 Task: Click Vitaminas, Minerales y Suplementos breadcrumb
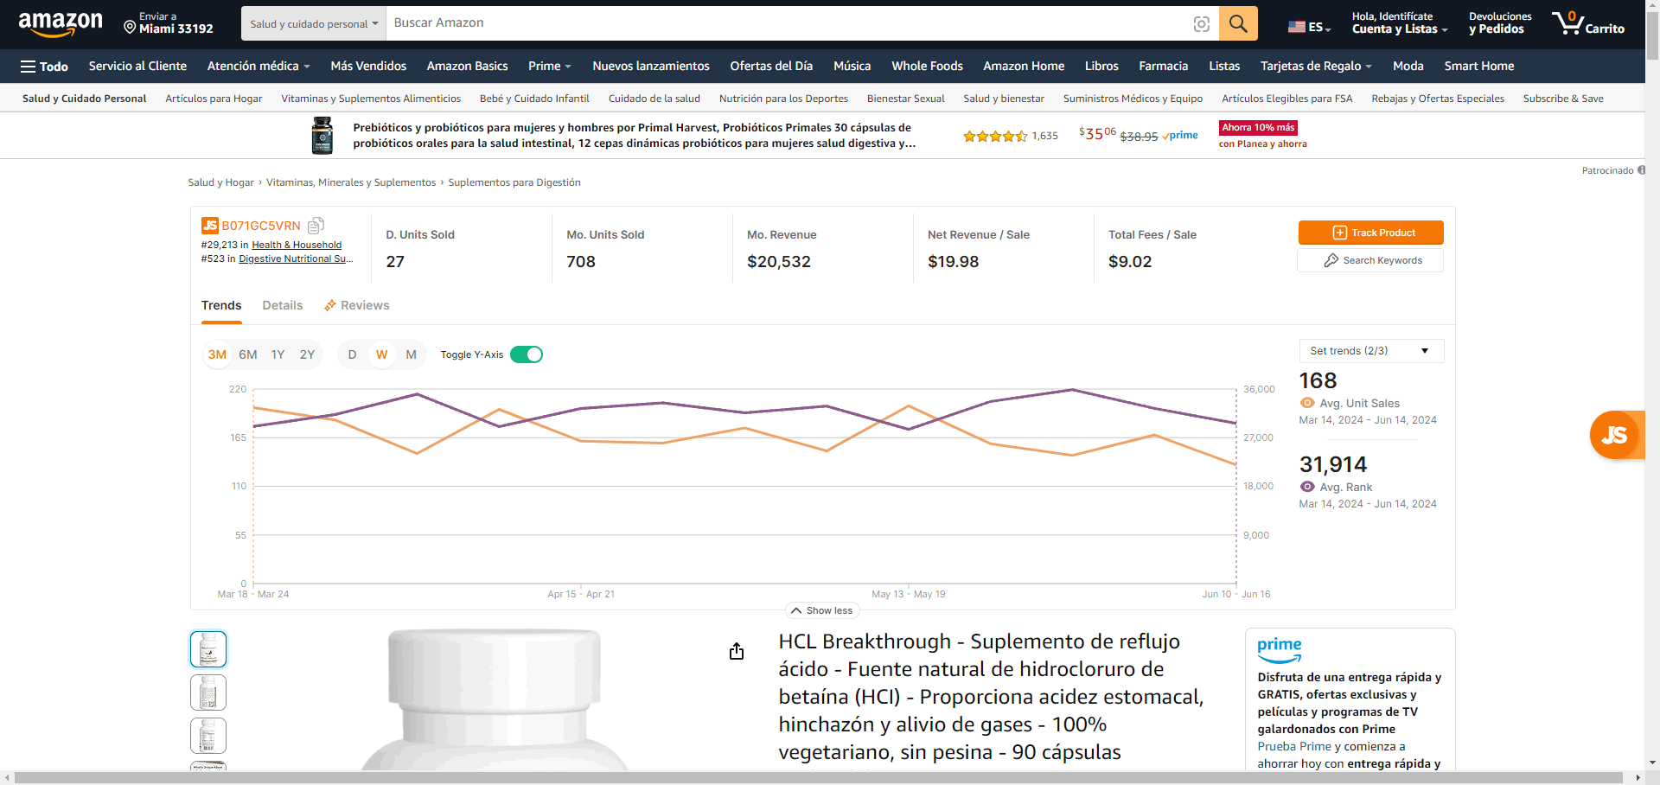(x=351, y=182)
